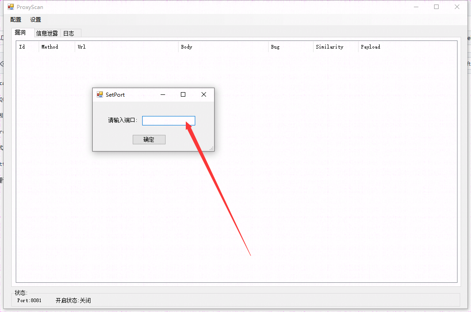The image size is (471, 312).
Task: Sort by the Similarity column header
Action: coord(336,47)
